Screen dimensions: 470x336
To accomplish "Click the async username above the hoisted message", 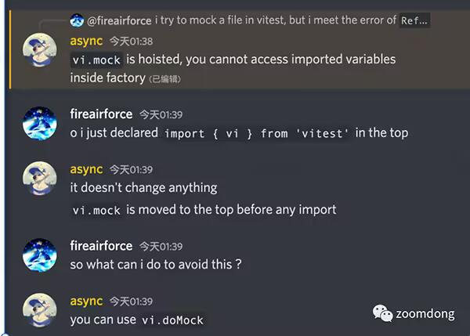I will [86, 41].
